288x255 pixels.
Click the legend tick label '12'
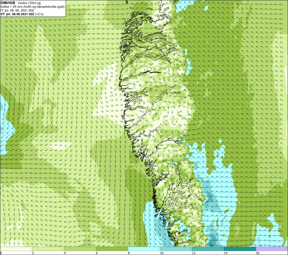[x=194, y=253]
